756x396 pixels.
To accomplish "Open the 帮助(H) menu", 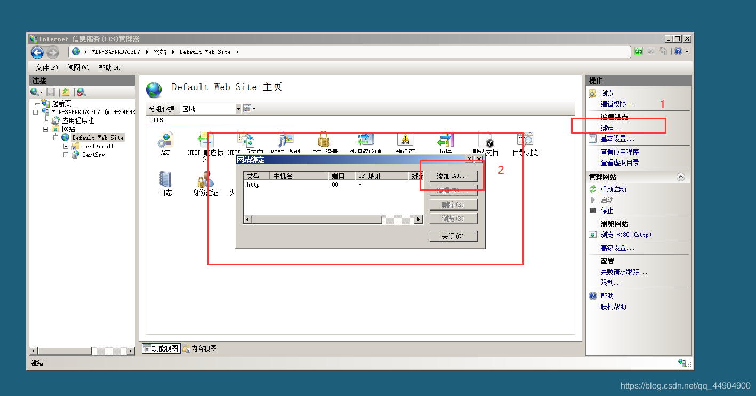I will (x=110, y=68).
